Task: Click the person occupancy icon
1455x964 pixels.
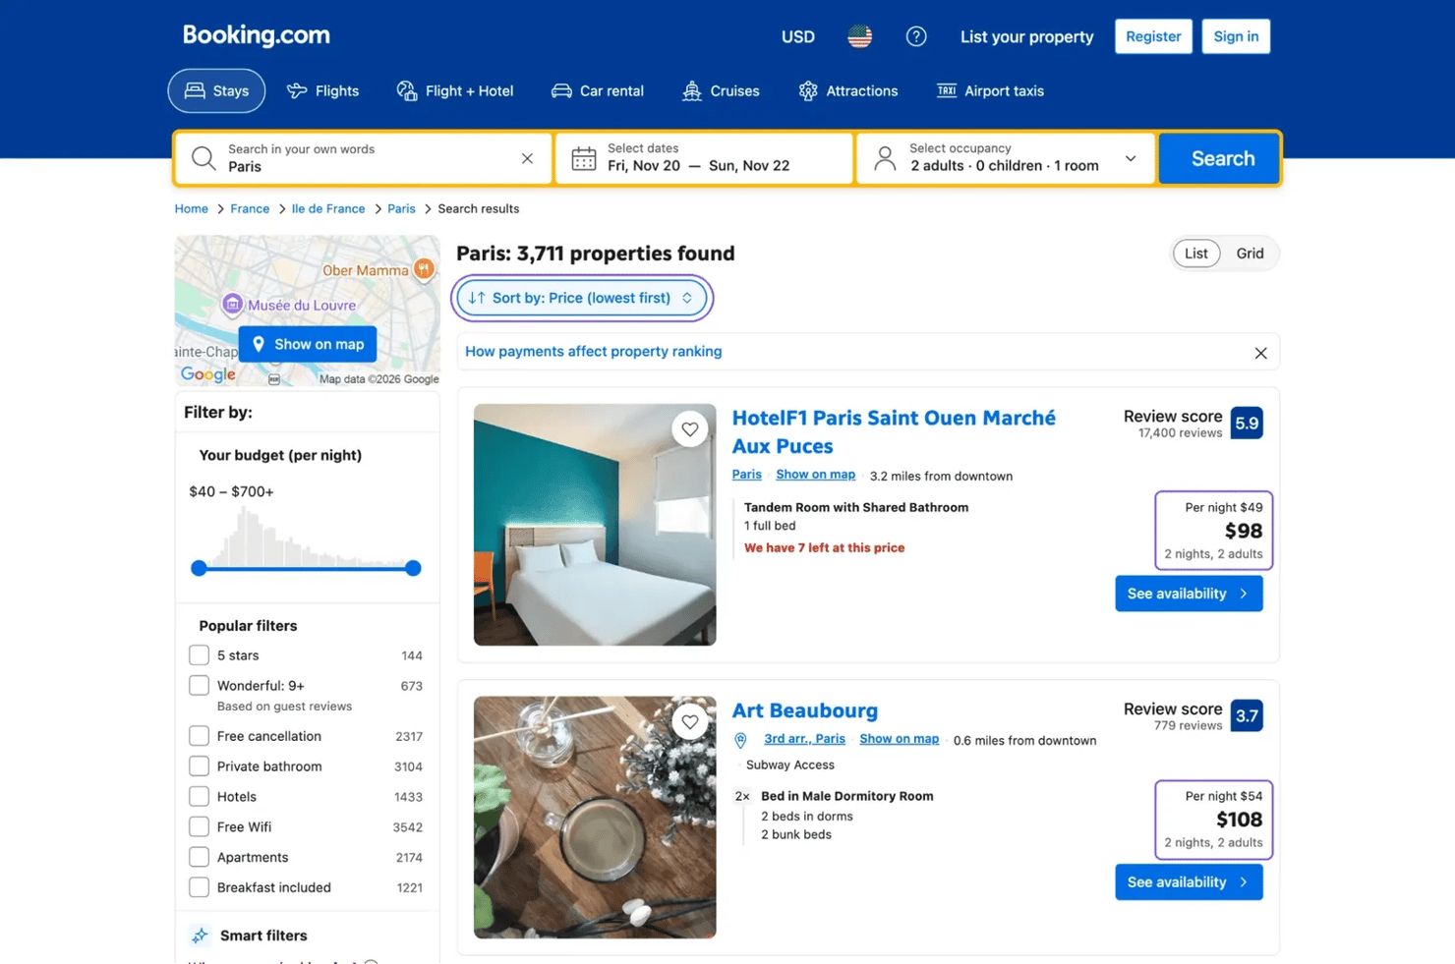Action: (x=885, y=158)
